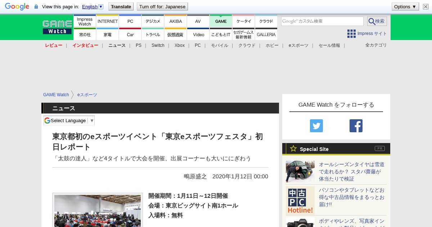Image resolution: width=432 pixels, height=227 pixels.
Task: Close the Google translate bar
Action: 426,6
